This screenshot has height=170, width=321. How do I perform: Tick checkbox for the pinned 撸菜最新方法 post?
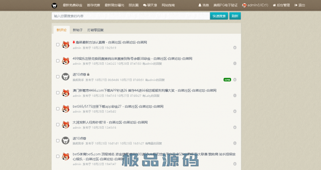58,45
